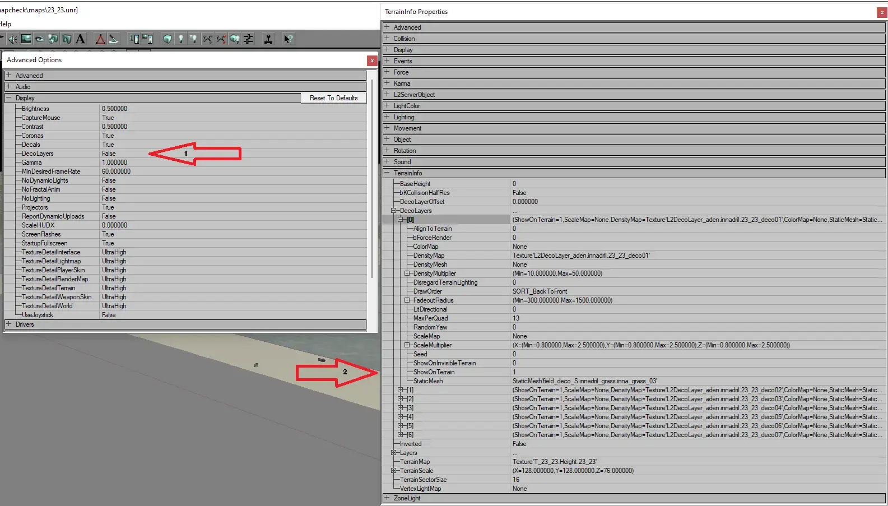
Task: Expand the Layers property node
Action: [394, 453]
